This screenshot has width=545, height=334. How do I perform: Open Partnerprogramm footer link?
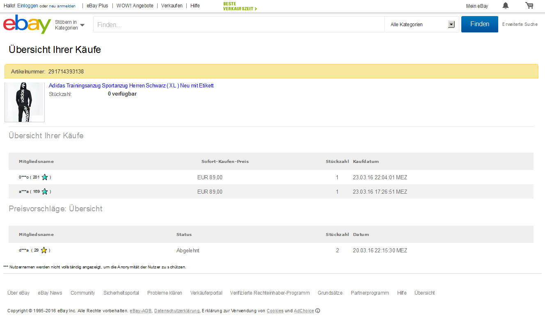[370, 293]
